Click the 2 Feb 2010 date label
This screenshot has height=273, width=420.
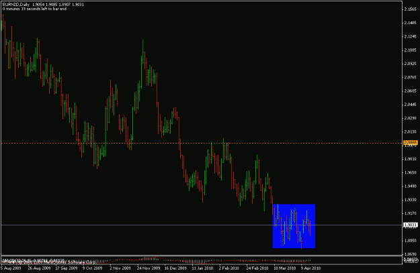coord(229,268)
